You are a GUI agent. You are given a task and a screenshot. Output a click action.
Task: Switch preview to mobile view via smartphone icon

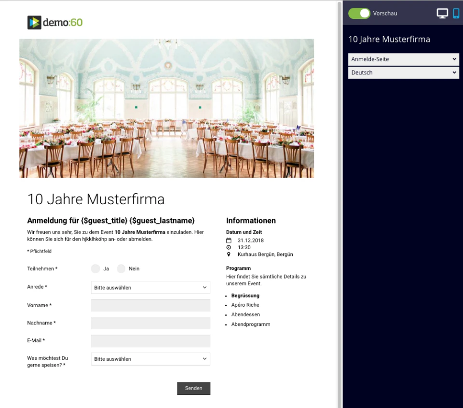(455, 13)
